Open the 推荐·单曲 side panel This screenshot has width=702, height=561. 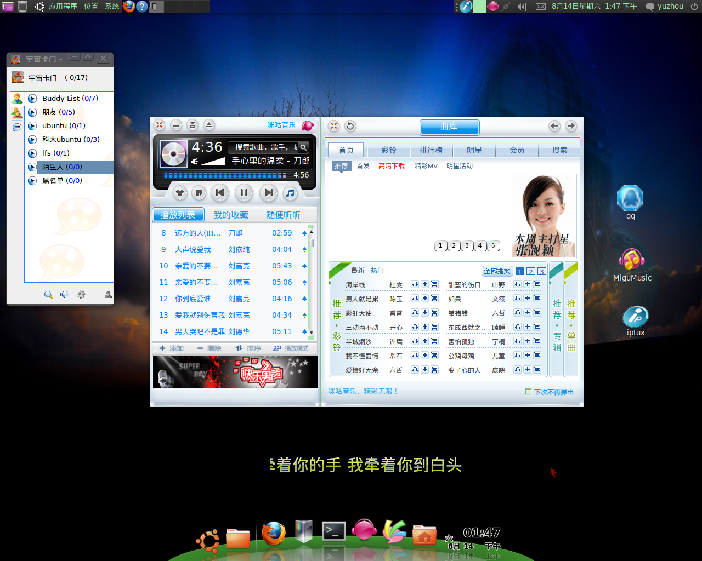click(x=571, y=320)
